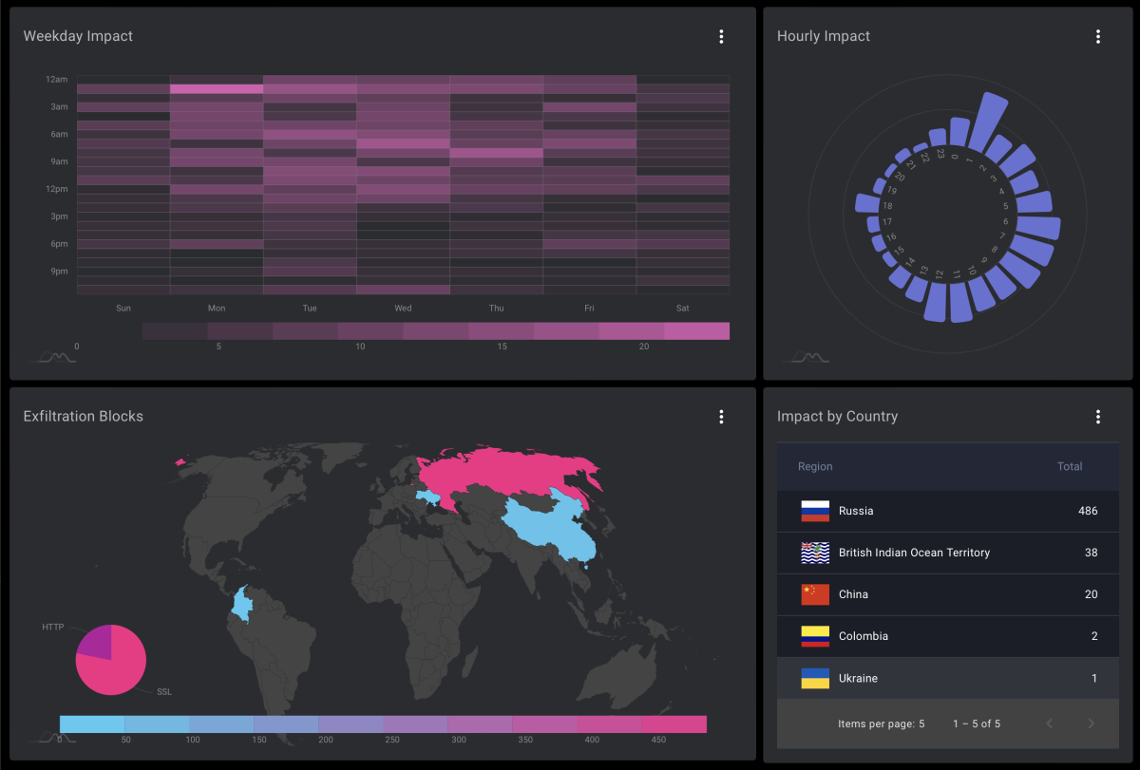Click the Hourly Impact panel title

pyautogui.click(x=824, y=36)
